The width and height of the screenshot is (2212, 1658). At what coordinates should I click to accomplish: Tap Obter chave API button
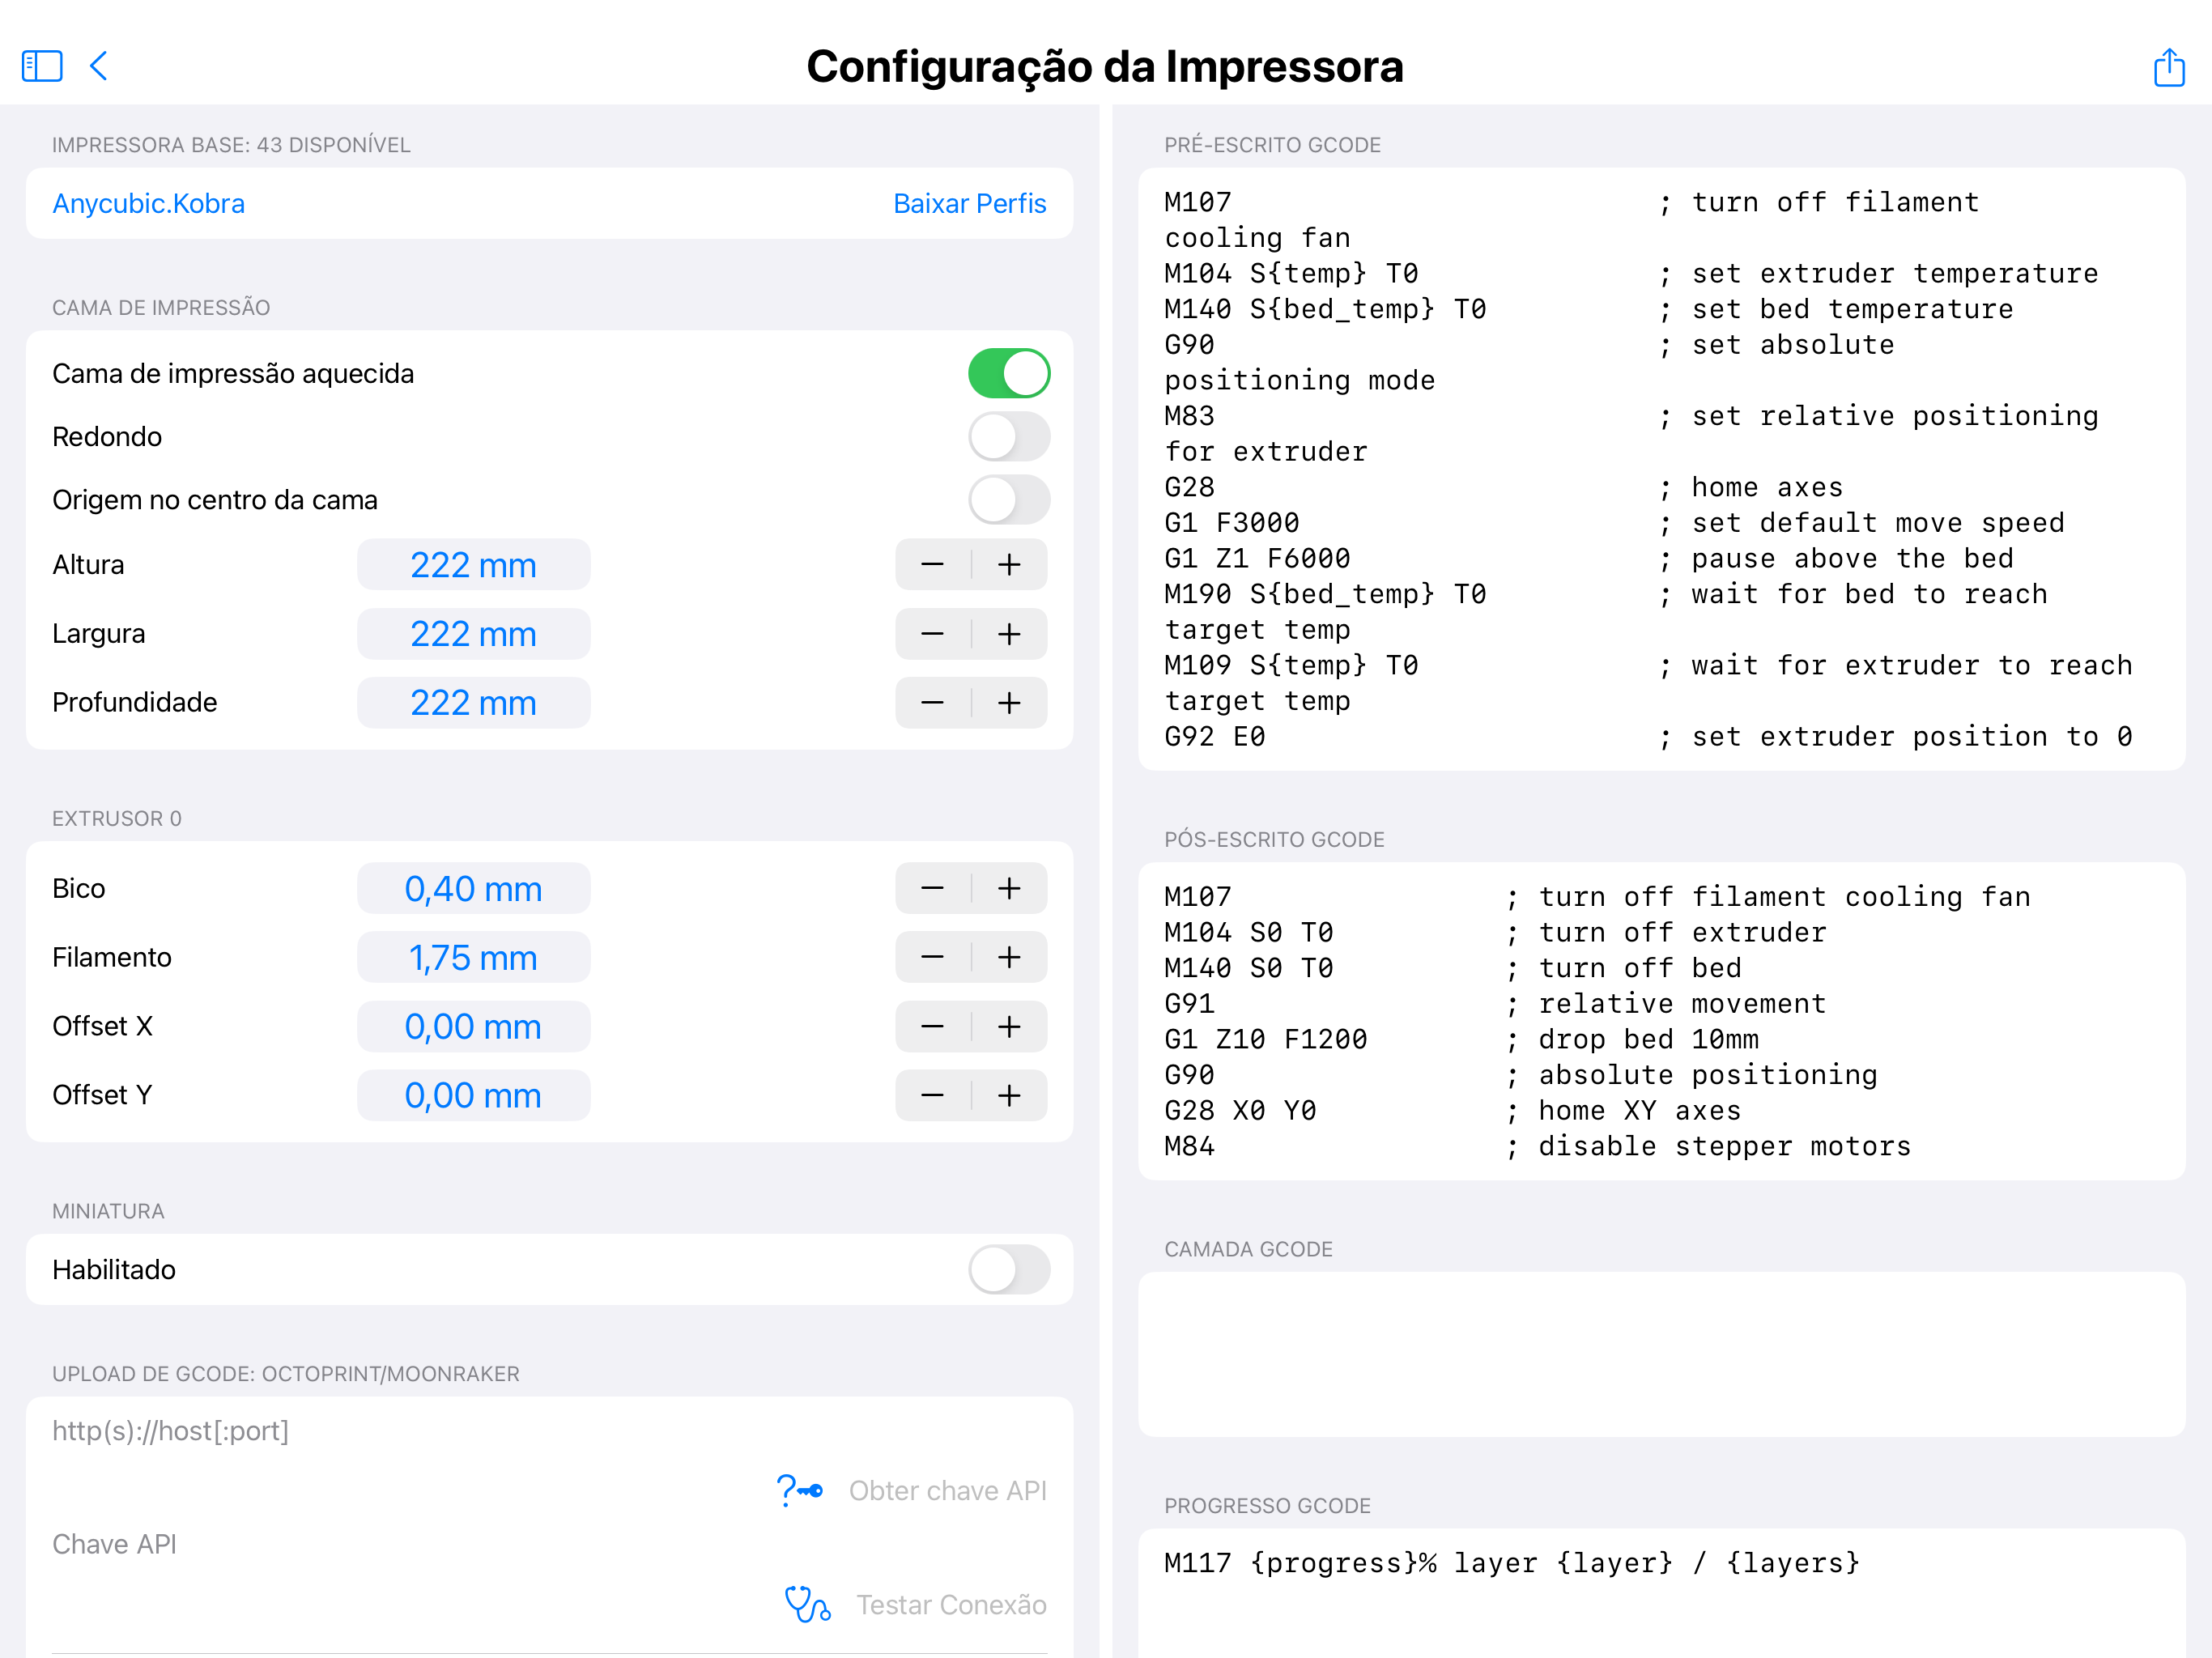coord(947,1490)
